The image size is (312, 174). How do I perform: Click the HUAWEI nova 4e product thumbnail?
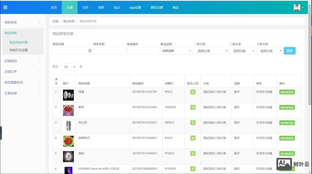(68, 170)
